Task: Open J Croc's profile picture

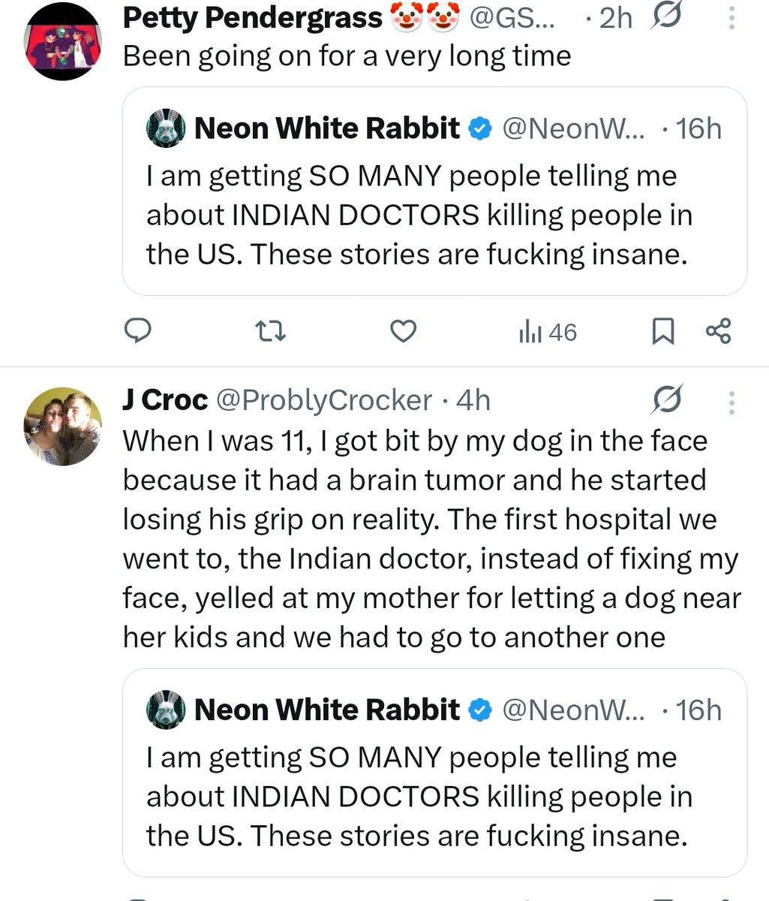Action: (x=63, y=426)
